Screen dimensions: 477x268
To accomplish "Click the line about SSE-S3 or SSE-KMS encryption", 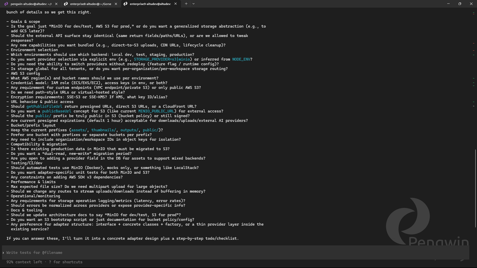I will click(87, 97).
